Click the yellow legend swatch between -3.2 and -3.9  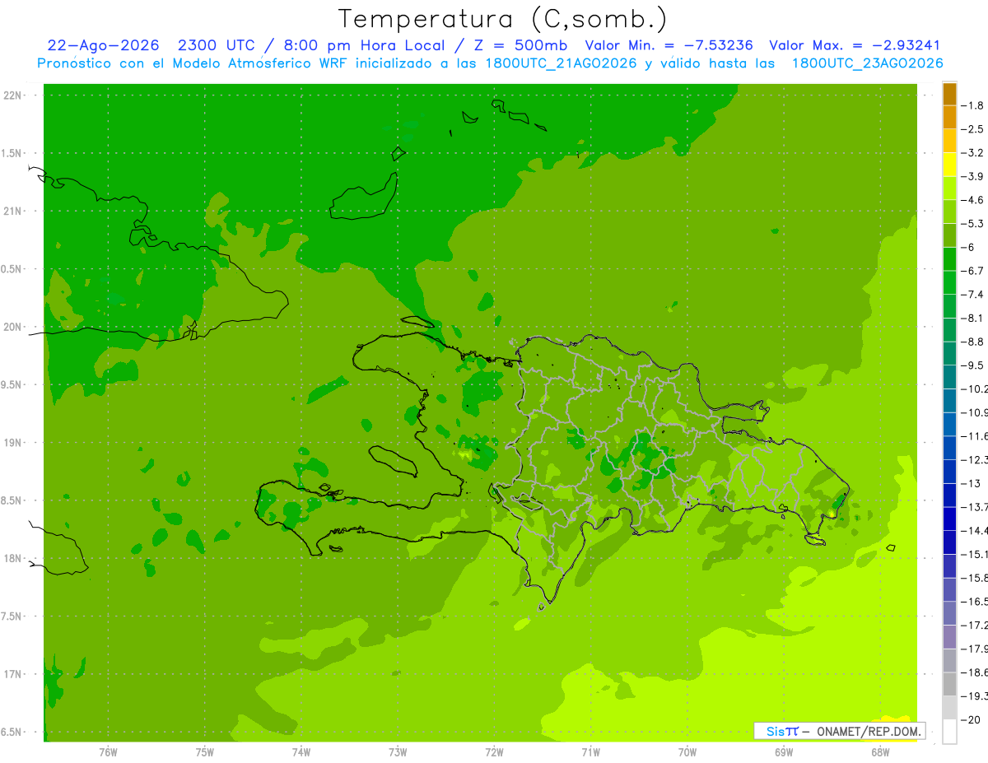949,165
